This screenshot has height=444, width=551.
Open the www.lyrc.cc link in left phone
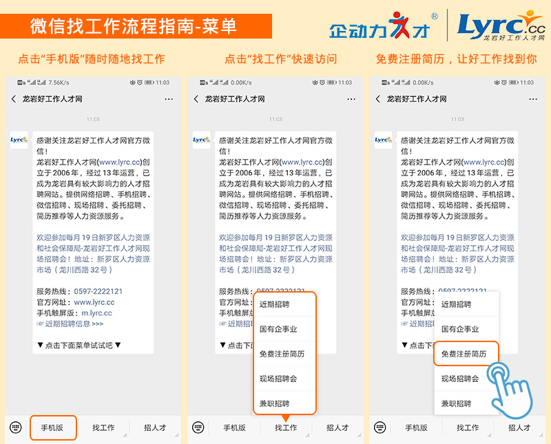point(94,302)
